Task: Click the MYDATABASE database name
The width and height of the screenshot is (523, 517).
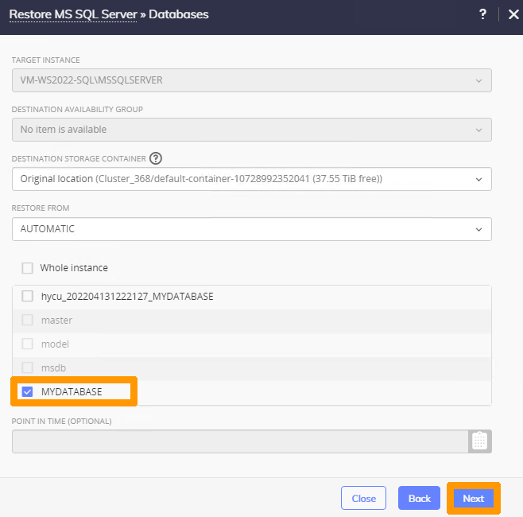Action: coord(72,392)
